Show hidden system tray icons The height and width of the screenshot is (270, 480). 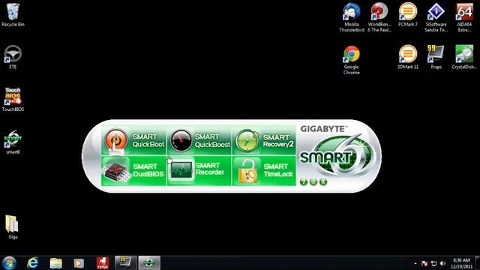pos(415,263)
